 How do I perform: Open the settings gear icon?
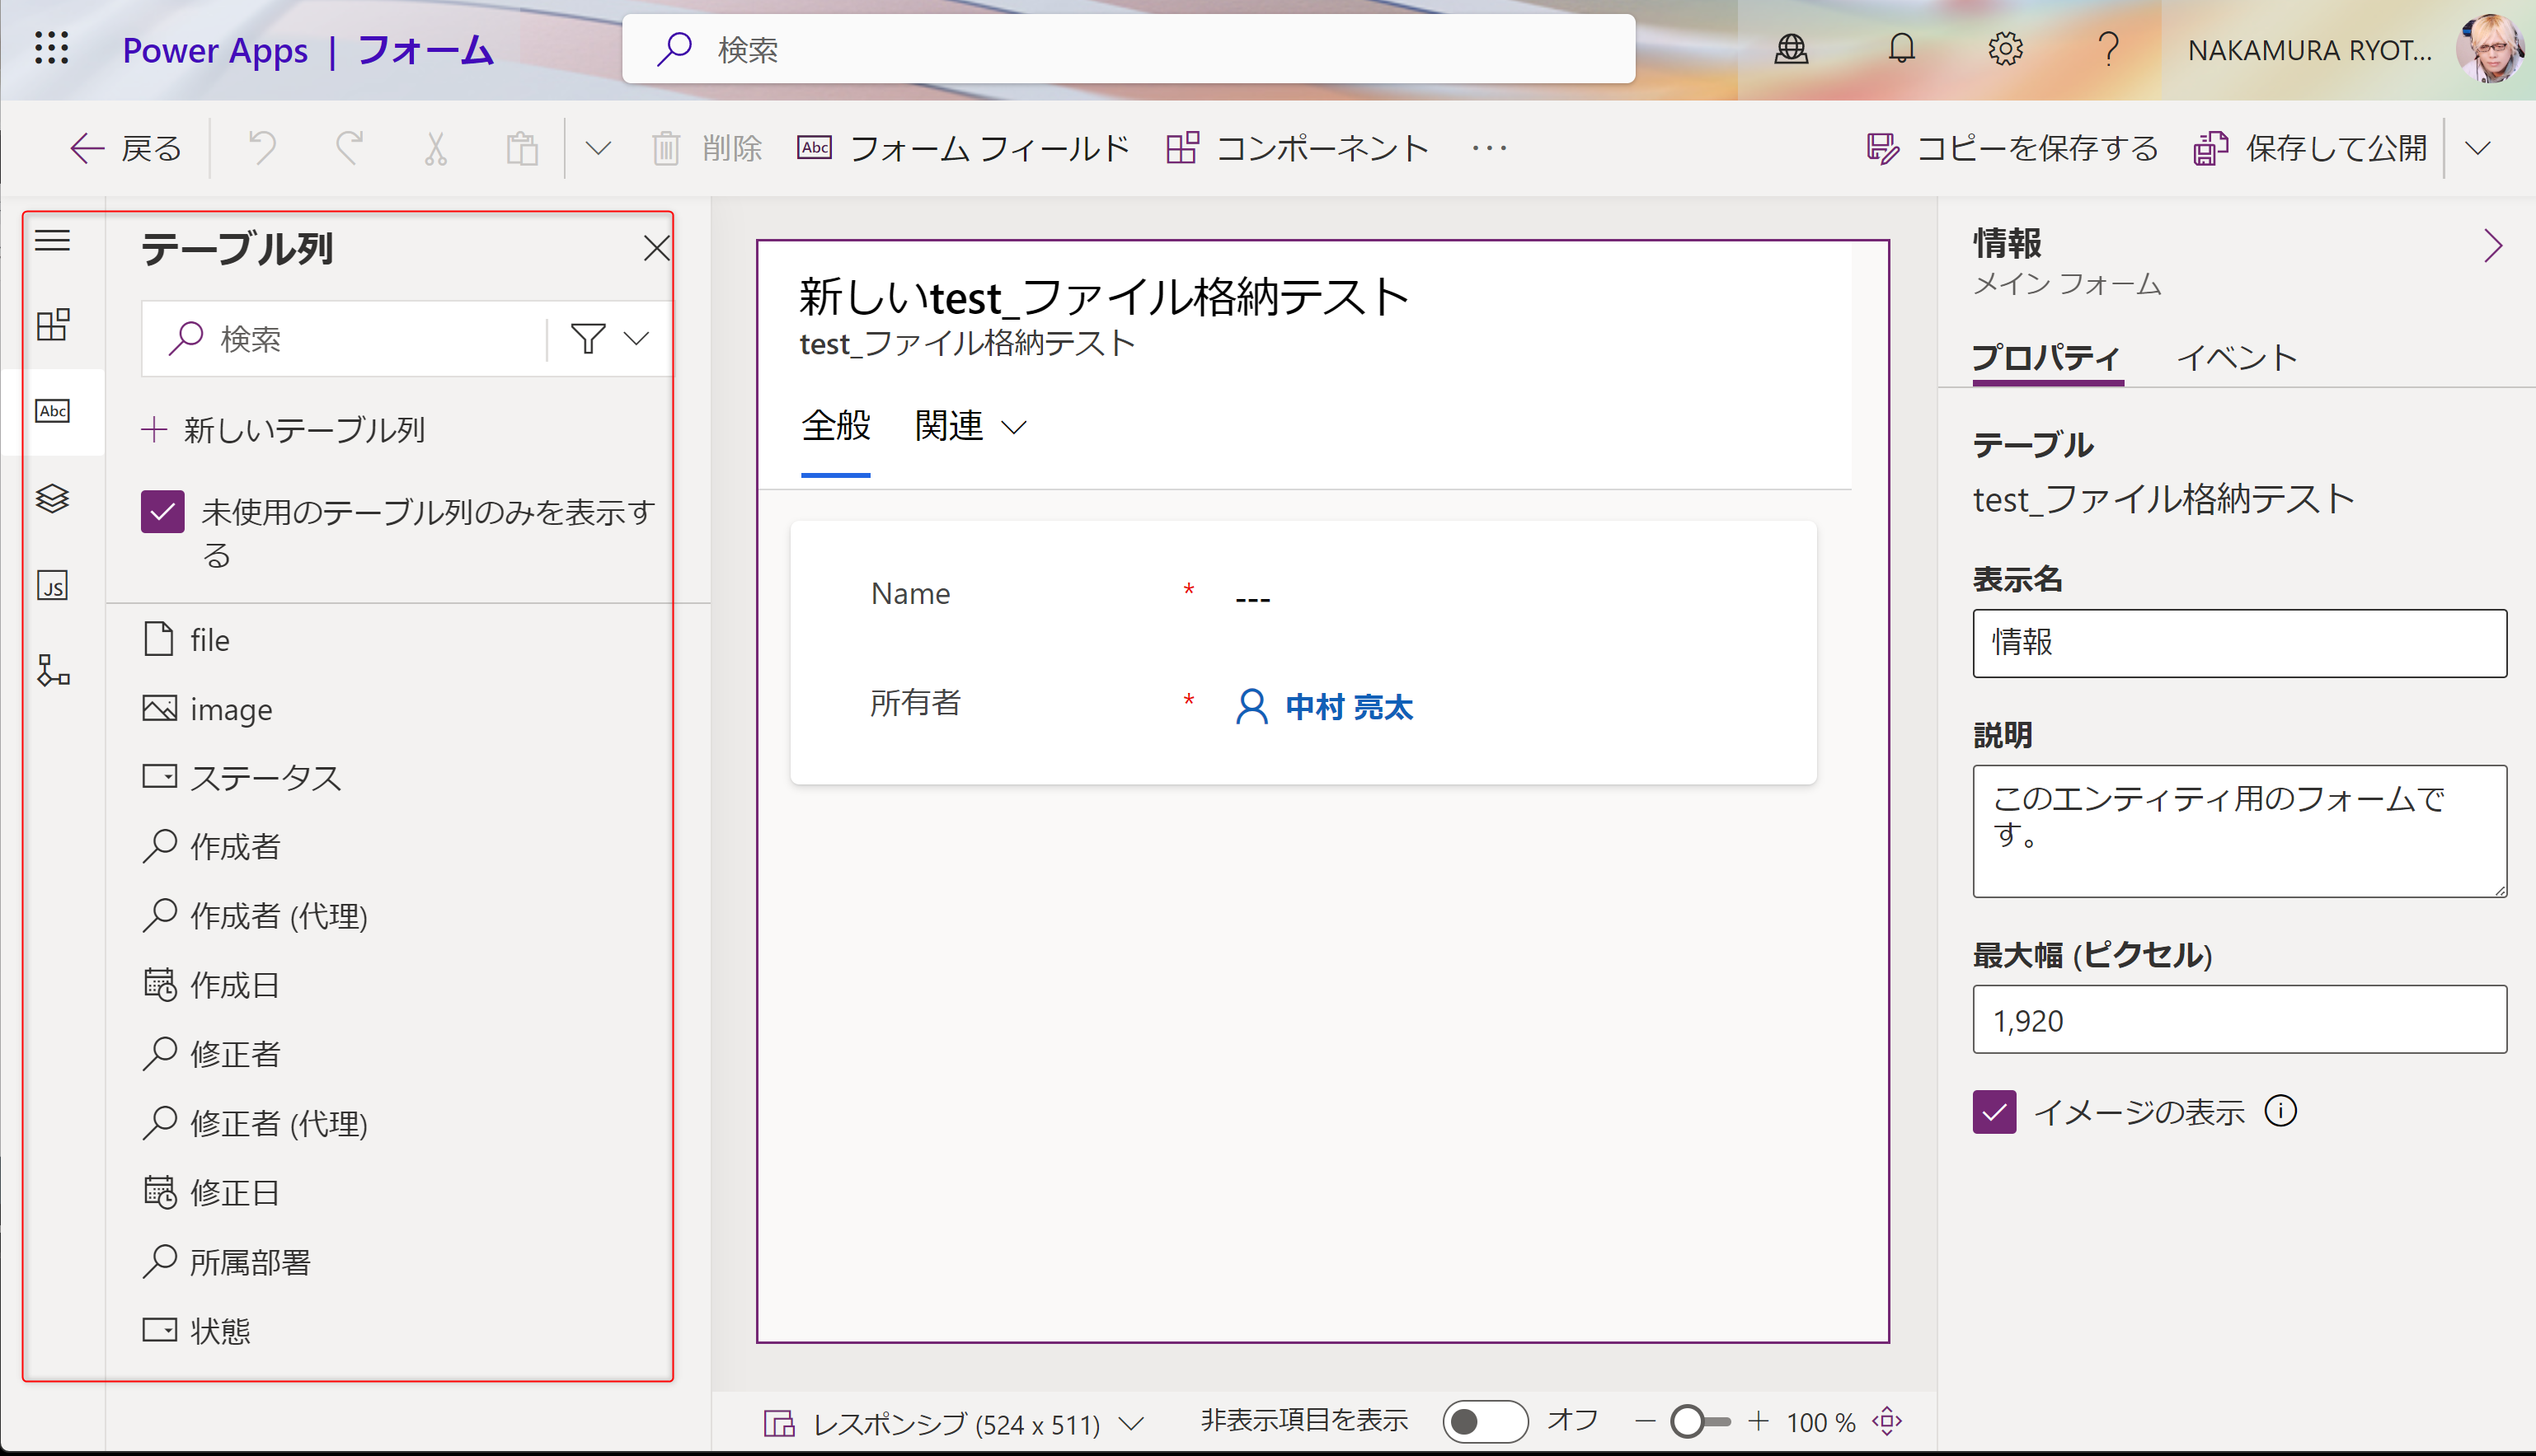click(2005, 49)
